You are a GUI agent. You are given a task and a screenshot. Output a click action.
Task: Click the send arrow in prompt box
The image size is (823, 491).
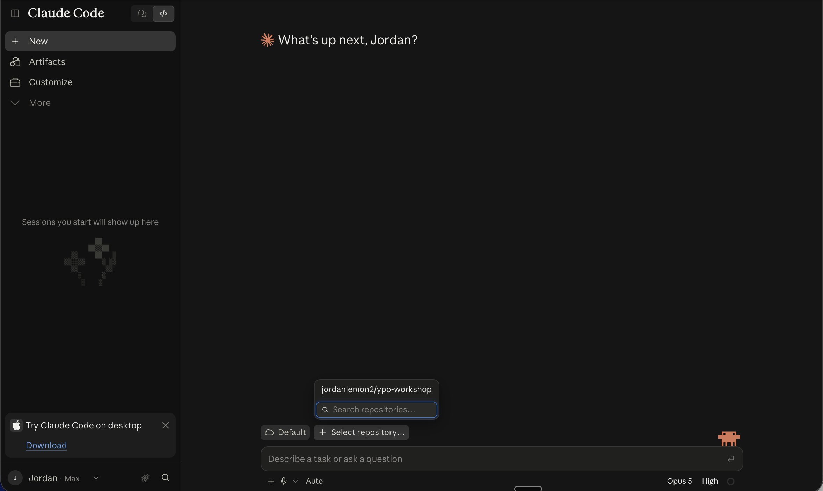730,459
